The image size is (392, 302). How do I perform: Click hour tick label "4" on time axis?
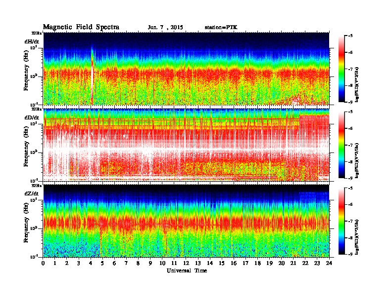pyautogui.click(x=91, y=263)
